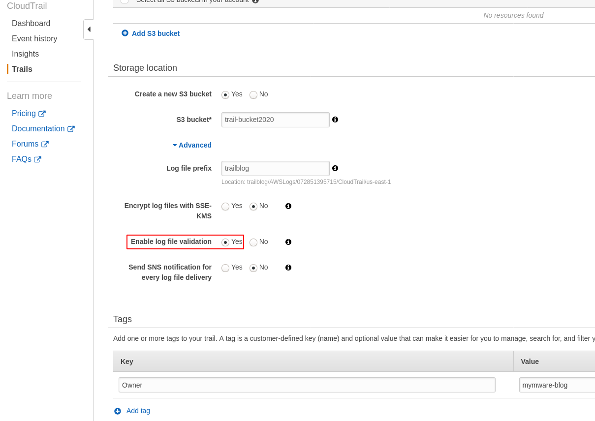Select No for Create a new S3 bucket

point(253,94)
